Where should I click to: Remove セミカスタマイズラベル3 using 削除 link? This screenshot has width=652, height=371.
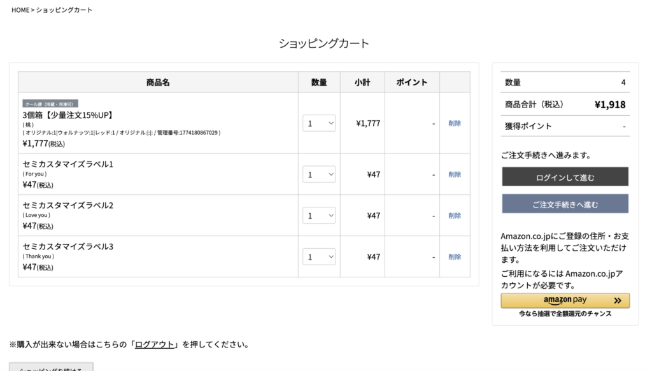pos(455,257)
